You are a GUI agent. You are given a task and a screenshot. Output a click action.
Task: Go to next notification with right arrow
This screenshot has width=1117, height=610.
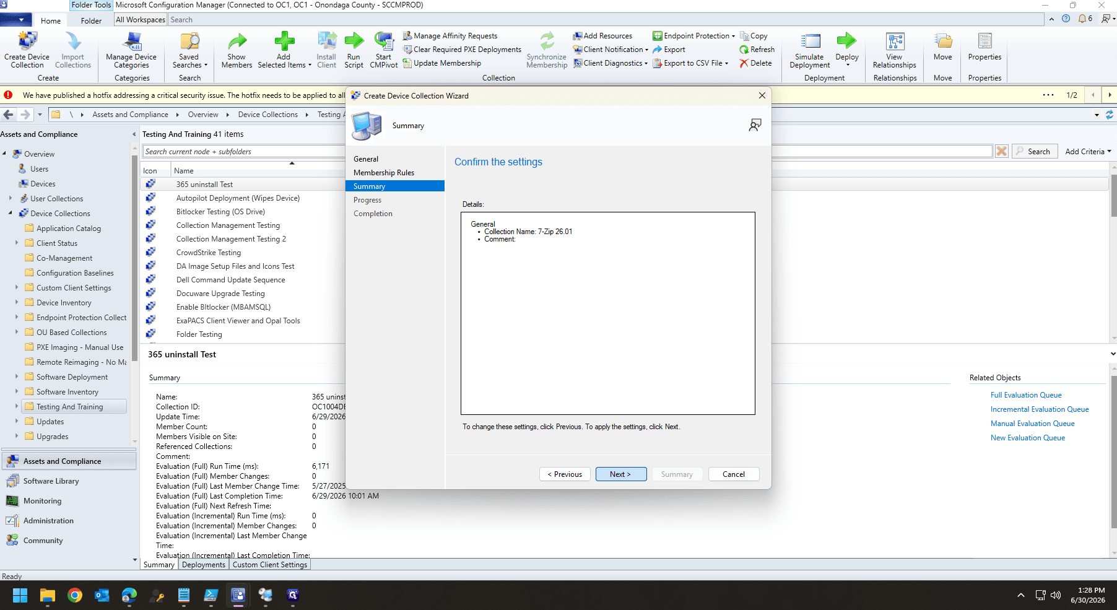(1109, 95)
